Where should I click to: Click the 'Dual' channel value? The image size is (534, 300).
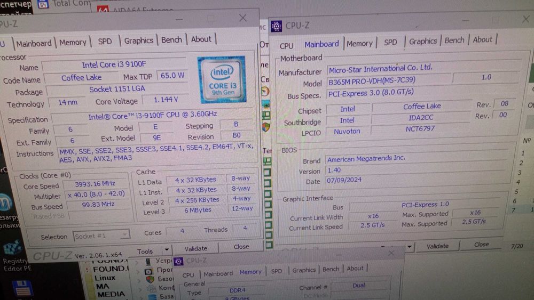pyautogui.click(x=358, y=286)
